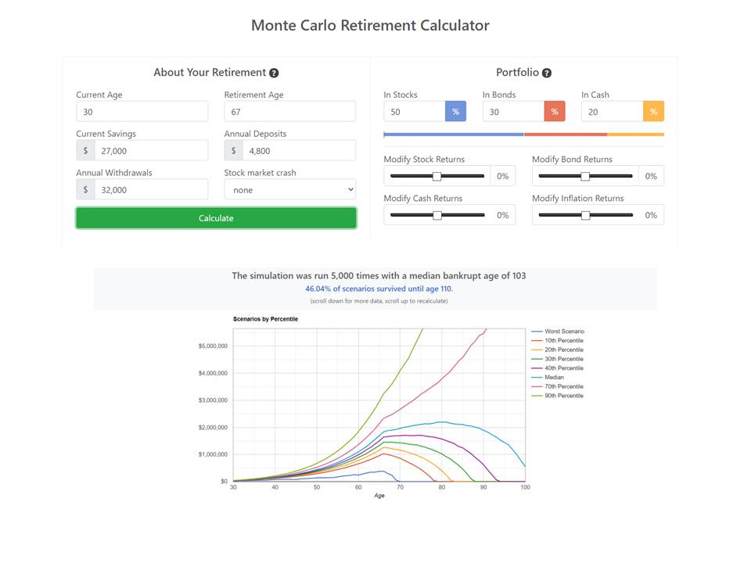Click the Current Age input field
Viewport: 751px width, 563px height.
[x=142, y=112]
